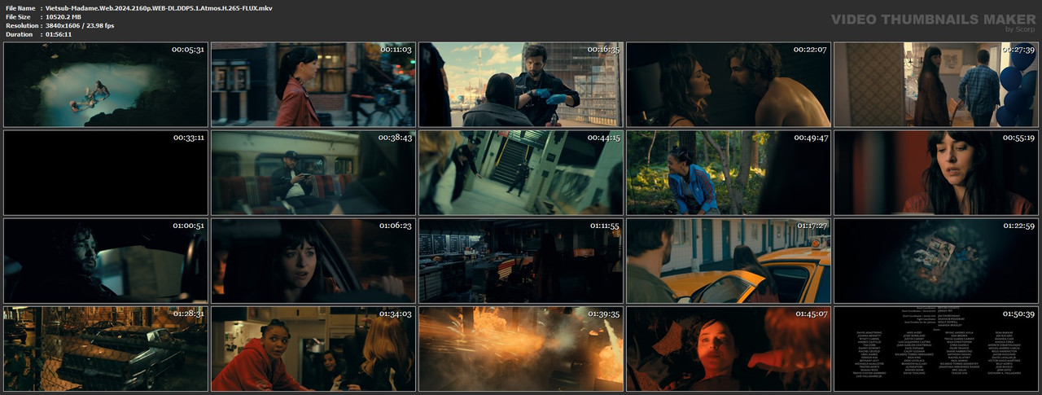Image resolution: width=1042 pixels, height=395 pixels.
Task: Select the thumbnail at 01:06:23
Action: point(313,261)
